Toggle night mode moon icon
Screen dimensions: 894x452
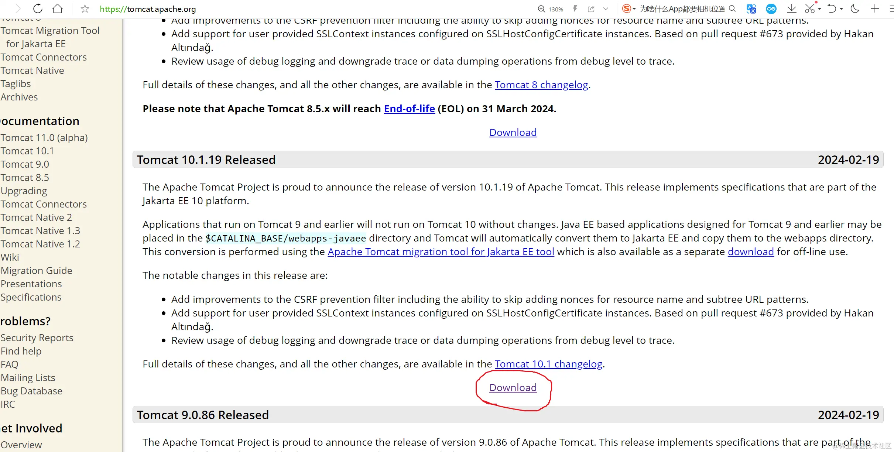[x=855, y=9]
